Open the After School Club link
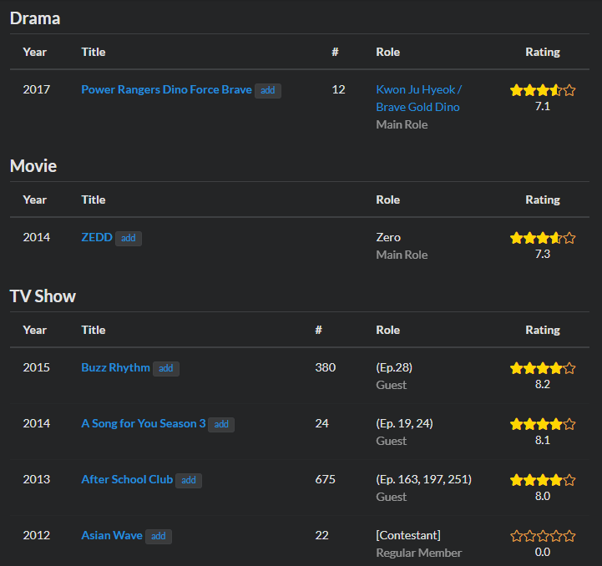Image resolution: width=602 pixels, height=566 pixels. (127, 479)
